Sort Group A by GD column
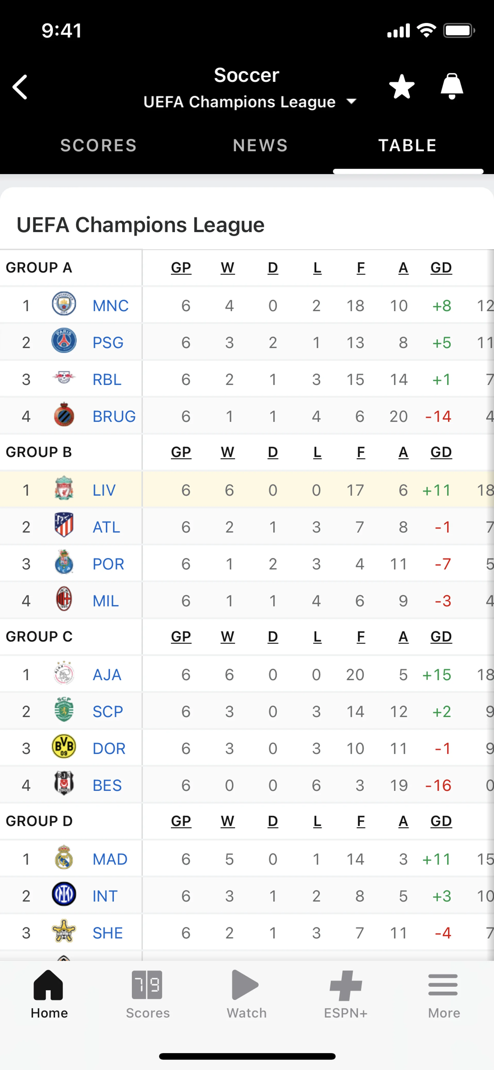Image resolution: width=494 pixels, height=1070 pixels. [441, 268]
